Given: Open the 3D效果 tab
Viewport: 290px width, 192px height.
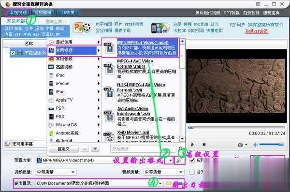Looking at the screenshot, I should 68,13.
